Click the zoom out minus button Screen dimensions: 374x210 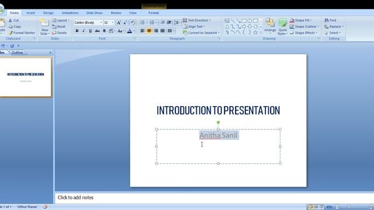337,207
